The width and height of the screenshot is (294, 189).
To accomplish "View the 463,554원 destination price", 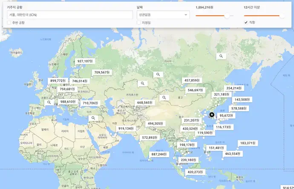I will [x=233, y=154].
